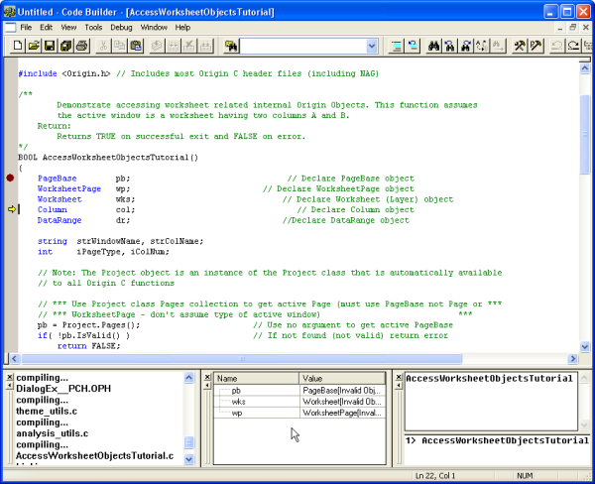The width and height of the screenshot is (595, 484).
Task: Click the New file icon
Action: click(x=17, y=46)
